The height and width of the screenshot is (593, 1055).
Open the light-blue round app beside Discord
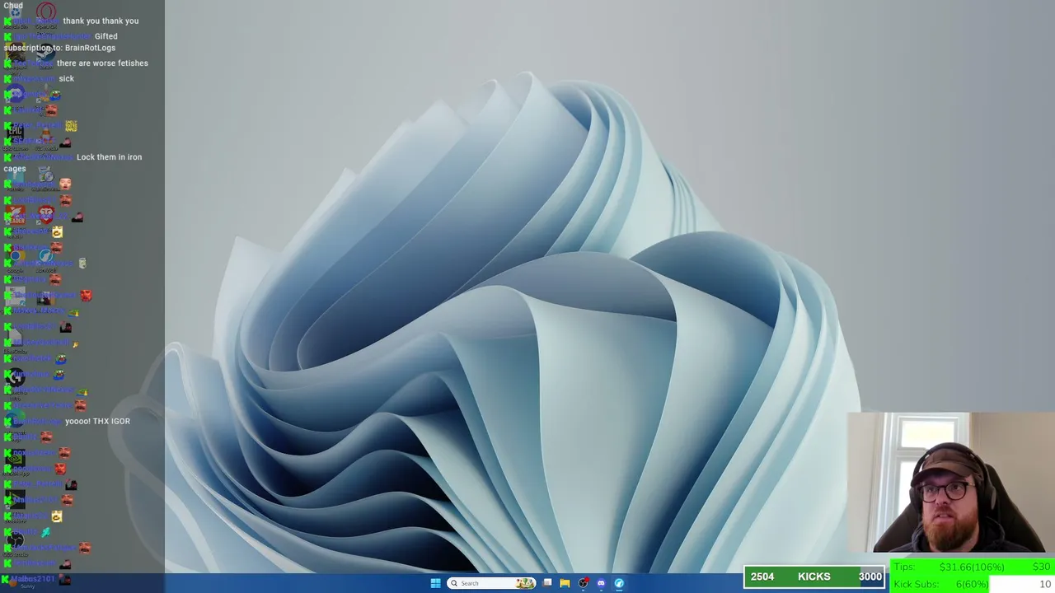coord(619,583)
